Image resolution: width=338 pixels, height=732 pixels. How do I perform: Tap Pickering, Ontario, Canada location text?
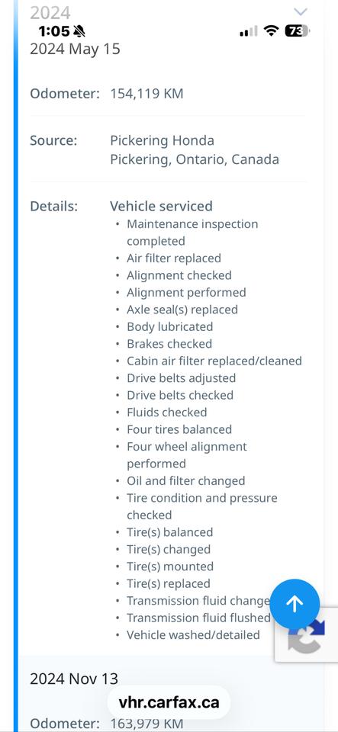pos(195,159)
